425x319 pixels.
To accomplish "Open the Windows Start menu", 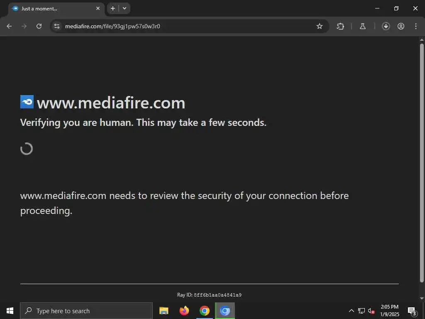I will coord(10,311).
